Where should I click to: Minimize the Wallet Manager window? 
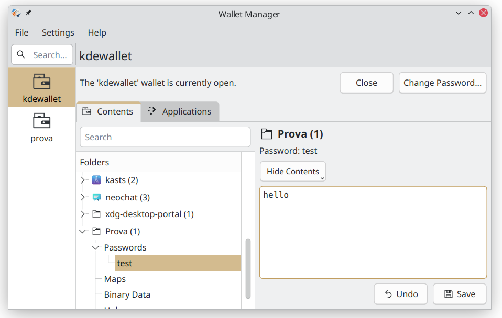click(x=459, y=13)
